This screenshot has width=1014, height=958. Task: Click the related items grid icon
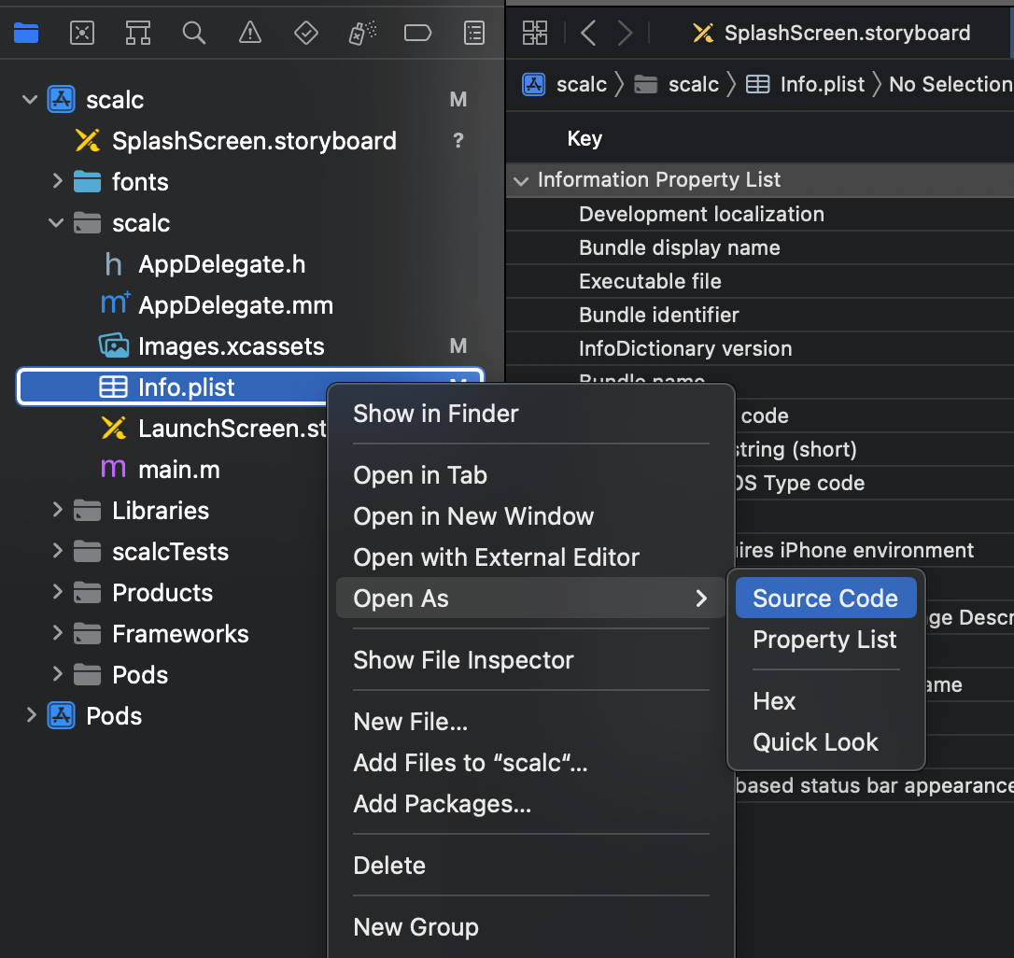535,33
